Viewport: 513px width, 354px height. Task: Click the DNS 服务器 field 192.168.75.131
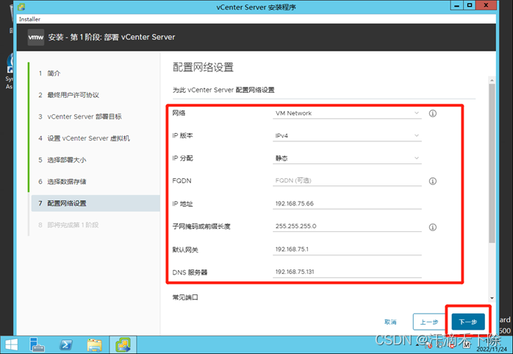pos(347,272)
